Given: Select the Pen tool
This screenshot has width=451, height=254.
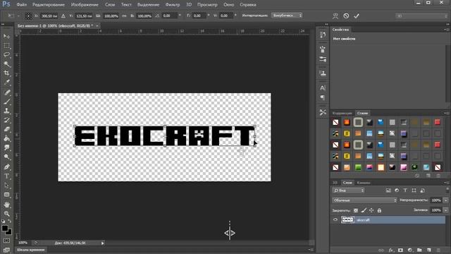Looking at the screenshot, I should pyautogui.click(x=6, y=167).
